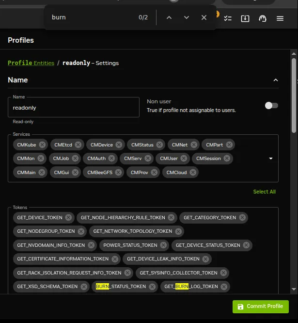The height and width of the screenshot is (323, 298).
Task: Open the task checklist icon
Action: [x=228, y=18]
